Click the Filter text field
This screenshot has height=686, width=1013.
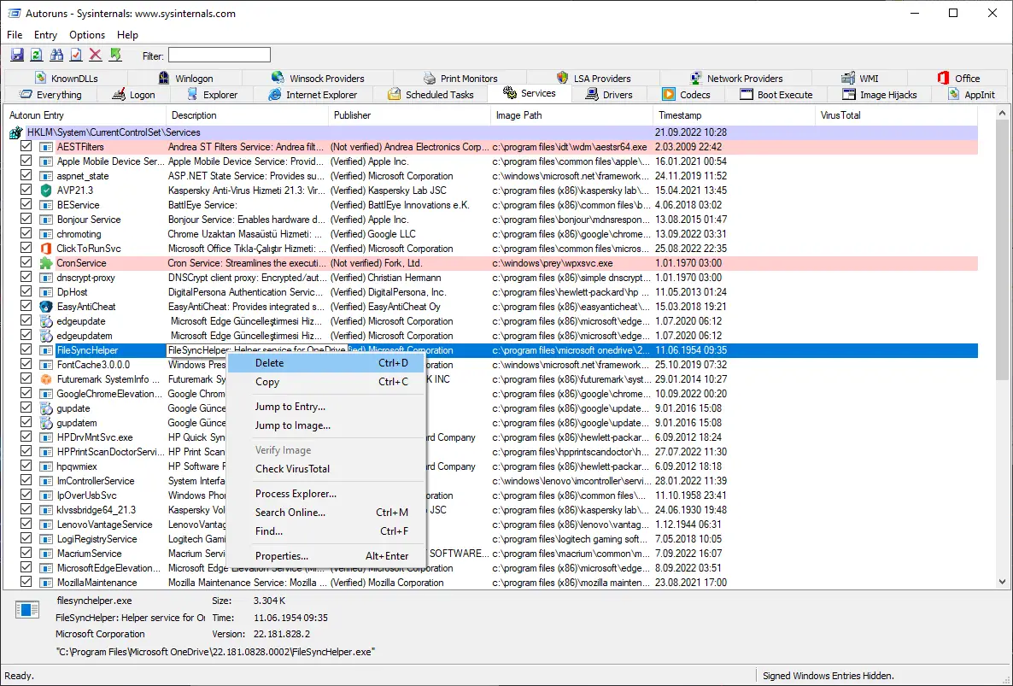tap(219, 55)
